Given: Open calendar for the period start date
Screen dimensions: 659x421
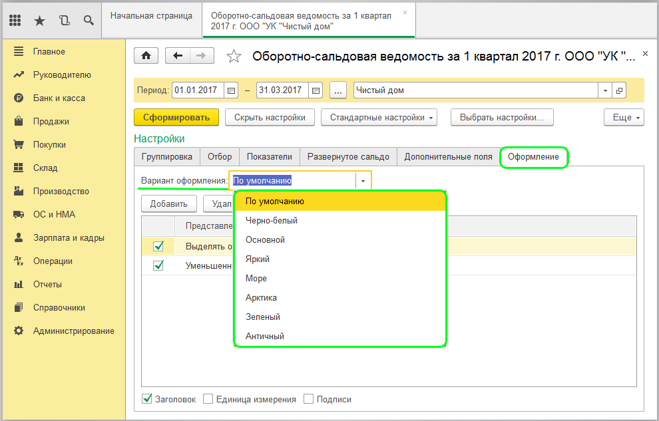Looking at the screenshot, I should click(231, 90).
